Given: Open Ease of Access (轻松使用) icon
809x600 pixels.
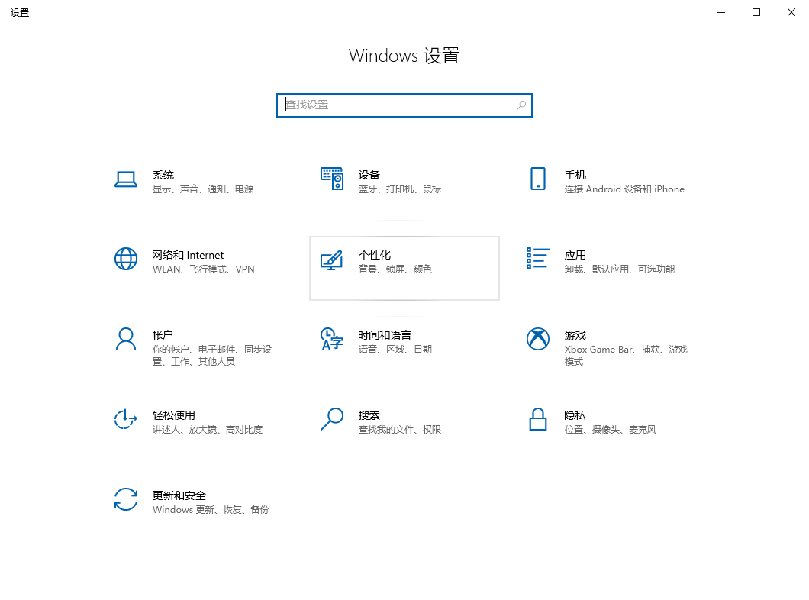Looking at the screenshot, I should point(125,419).
